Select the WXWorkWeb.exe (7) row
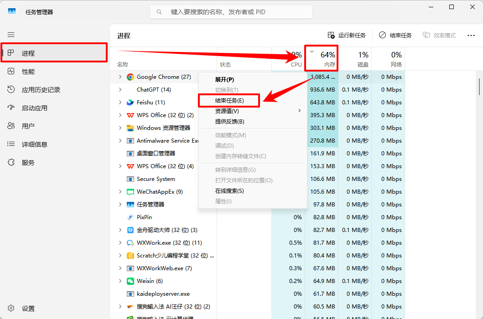483x319 pixels. [x=257, y=268]
